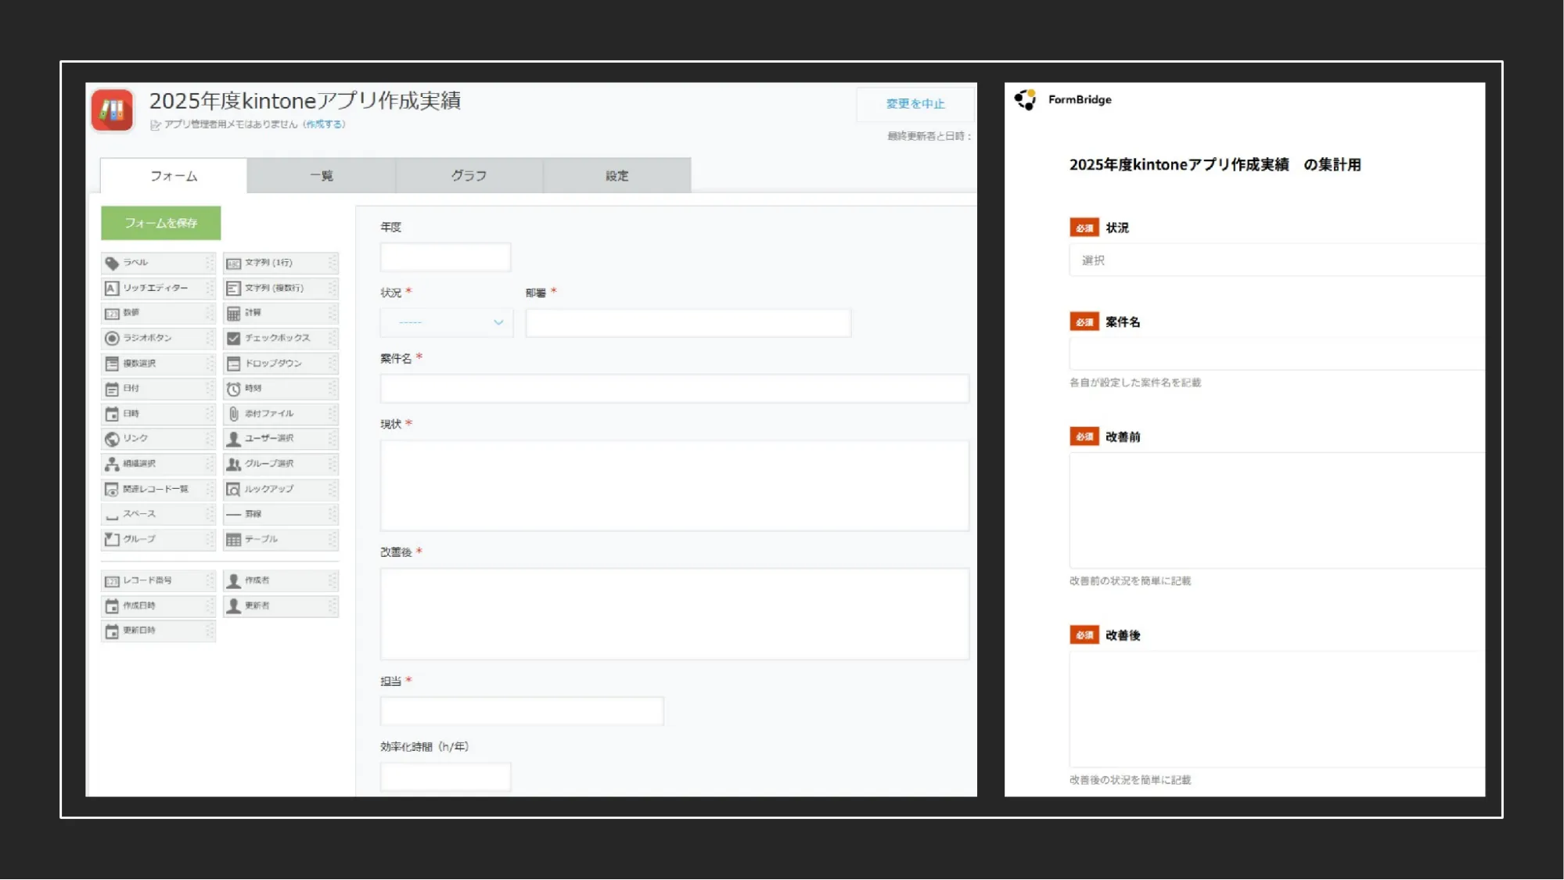The height and width of the screenshot is (880, 1564).
Task: Focus the 案件名 field in FormBridge
Action: point(1277,354)
